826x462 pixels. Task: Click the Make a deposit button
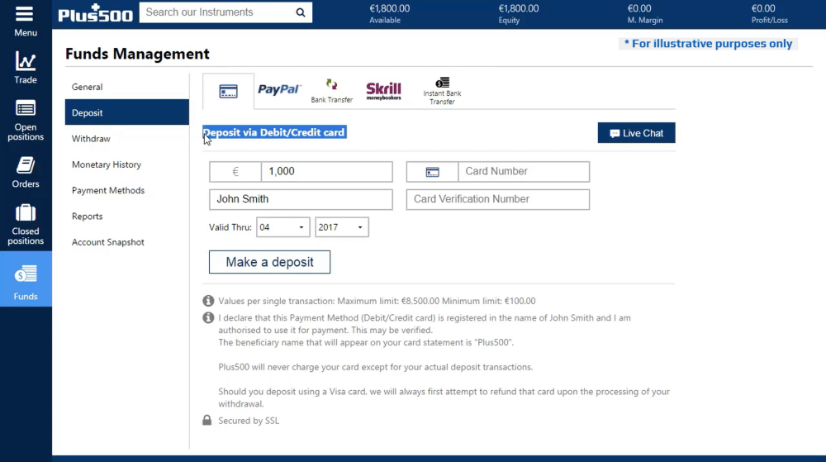click(x=270, y=262)
